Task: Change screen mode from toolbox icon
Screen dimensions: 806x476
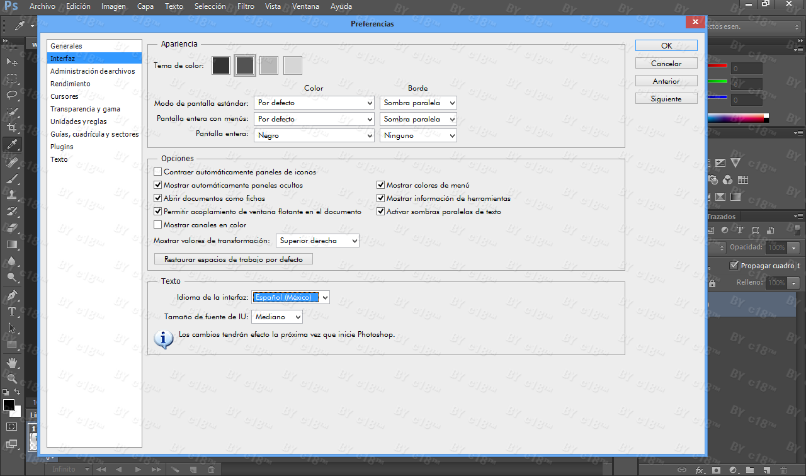Action: (x=12, y=444)
